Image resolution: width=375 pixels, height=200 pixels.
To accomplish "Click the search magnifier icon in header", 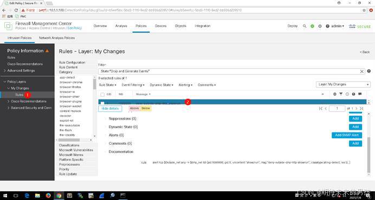I will pyautogui.click(x=305, y=26).
